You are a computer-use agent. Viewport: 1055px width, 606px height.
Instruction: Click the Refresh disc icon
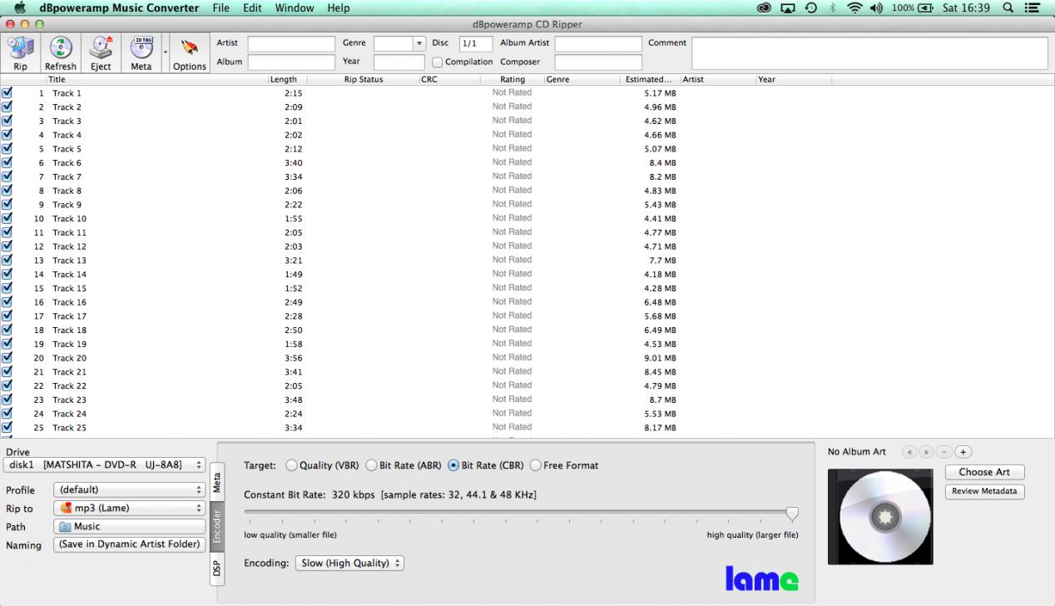point(61,49)
